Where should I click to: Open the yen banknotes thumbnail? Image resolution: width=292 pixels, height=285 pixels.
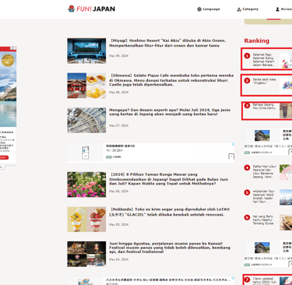pos(86,120)
